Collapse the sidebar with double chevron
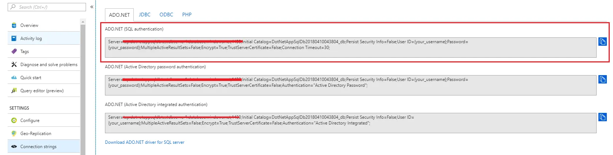The image size is (613, 155). tap(92, 7)
